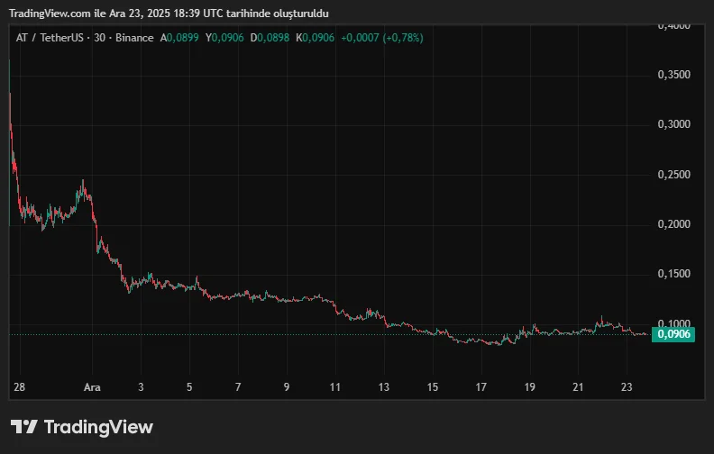This screenshot has width=714, height=454.
Task: Click the 0,2000 price axis label
Action: point(673,224)
